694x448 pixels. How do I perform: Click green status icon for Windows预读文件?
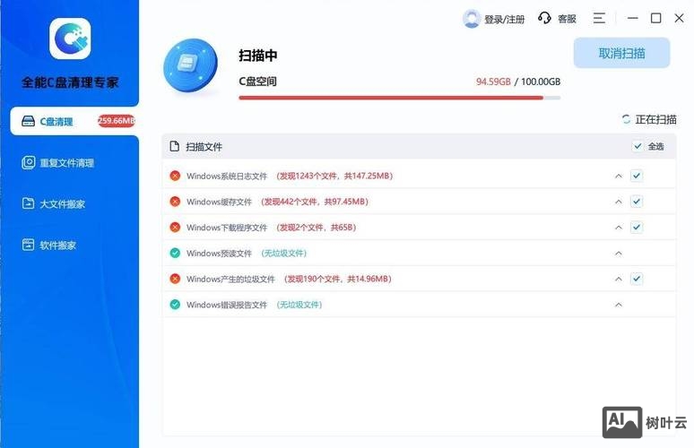click(175, 253)
